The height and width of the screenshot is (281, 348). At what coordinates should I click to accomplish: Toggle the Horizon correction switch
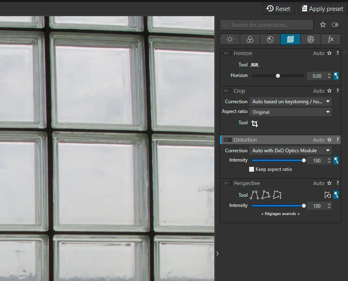point(228,53)
